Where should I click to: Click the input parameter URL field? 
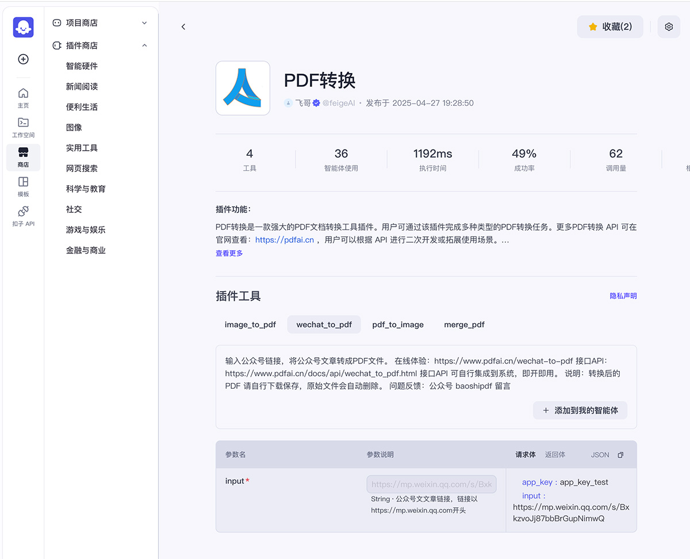pyautogui.click(x=431, y=484)
